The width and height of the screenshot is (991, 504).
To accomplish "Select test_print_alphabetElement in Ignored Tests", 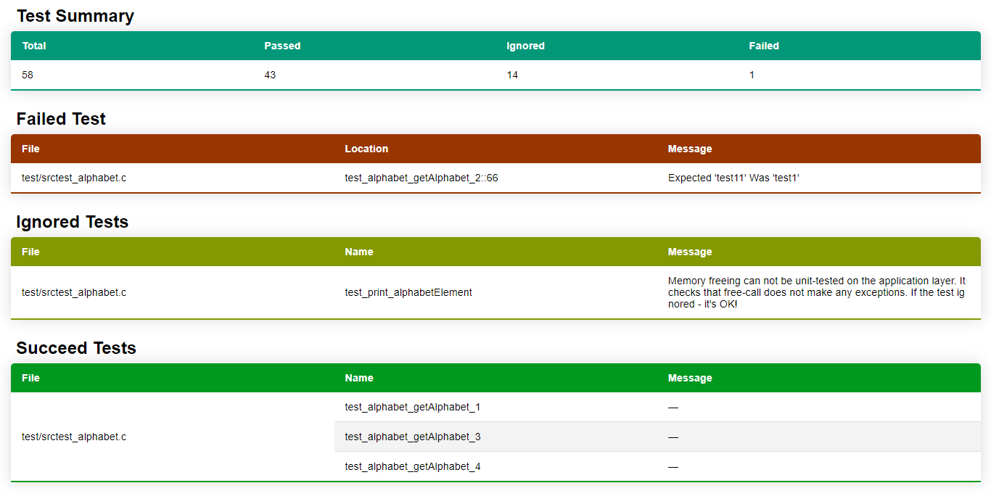I will (x=408, y=292).
